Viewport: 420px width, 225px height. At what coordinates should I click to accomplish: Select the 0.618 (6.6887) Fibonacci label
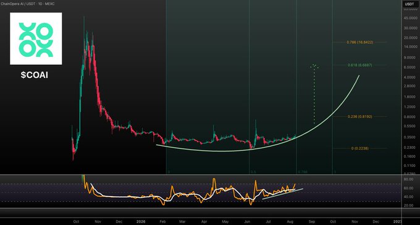tap(359, 65)
